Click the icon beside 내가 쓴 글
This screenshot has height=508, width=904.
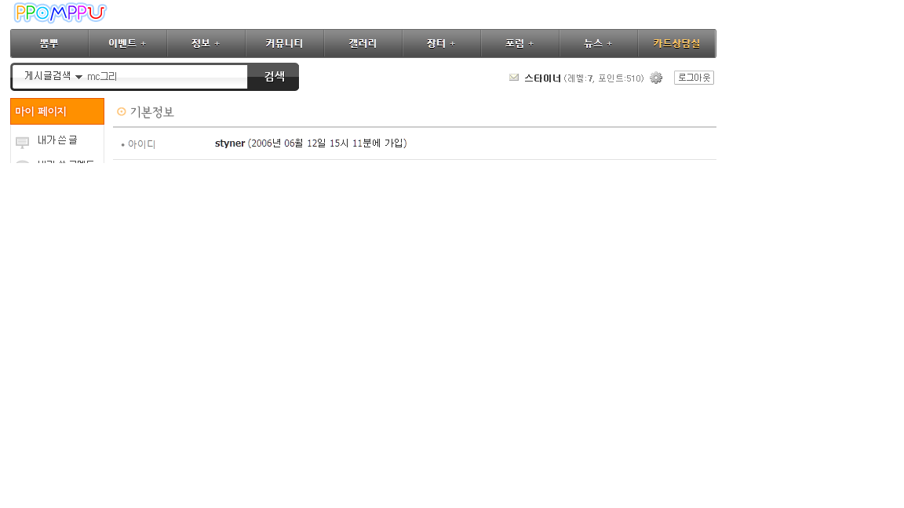23,142
